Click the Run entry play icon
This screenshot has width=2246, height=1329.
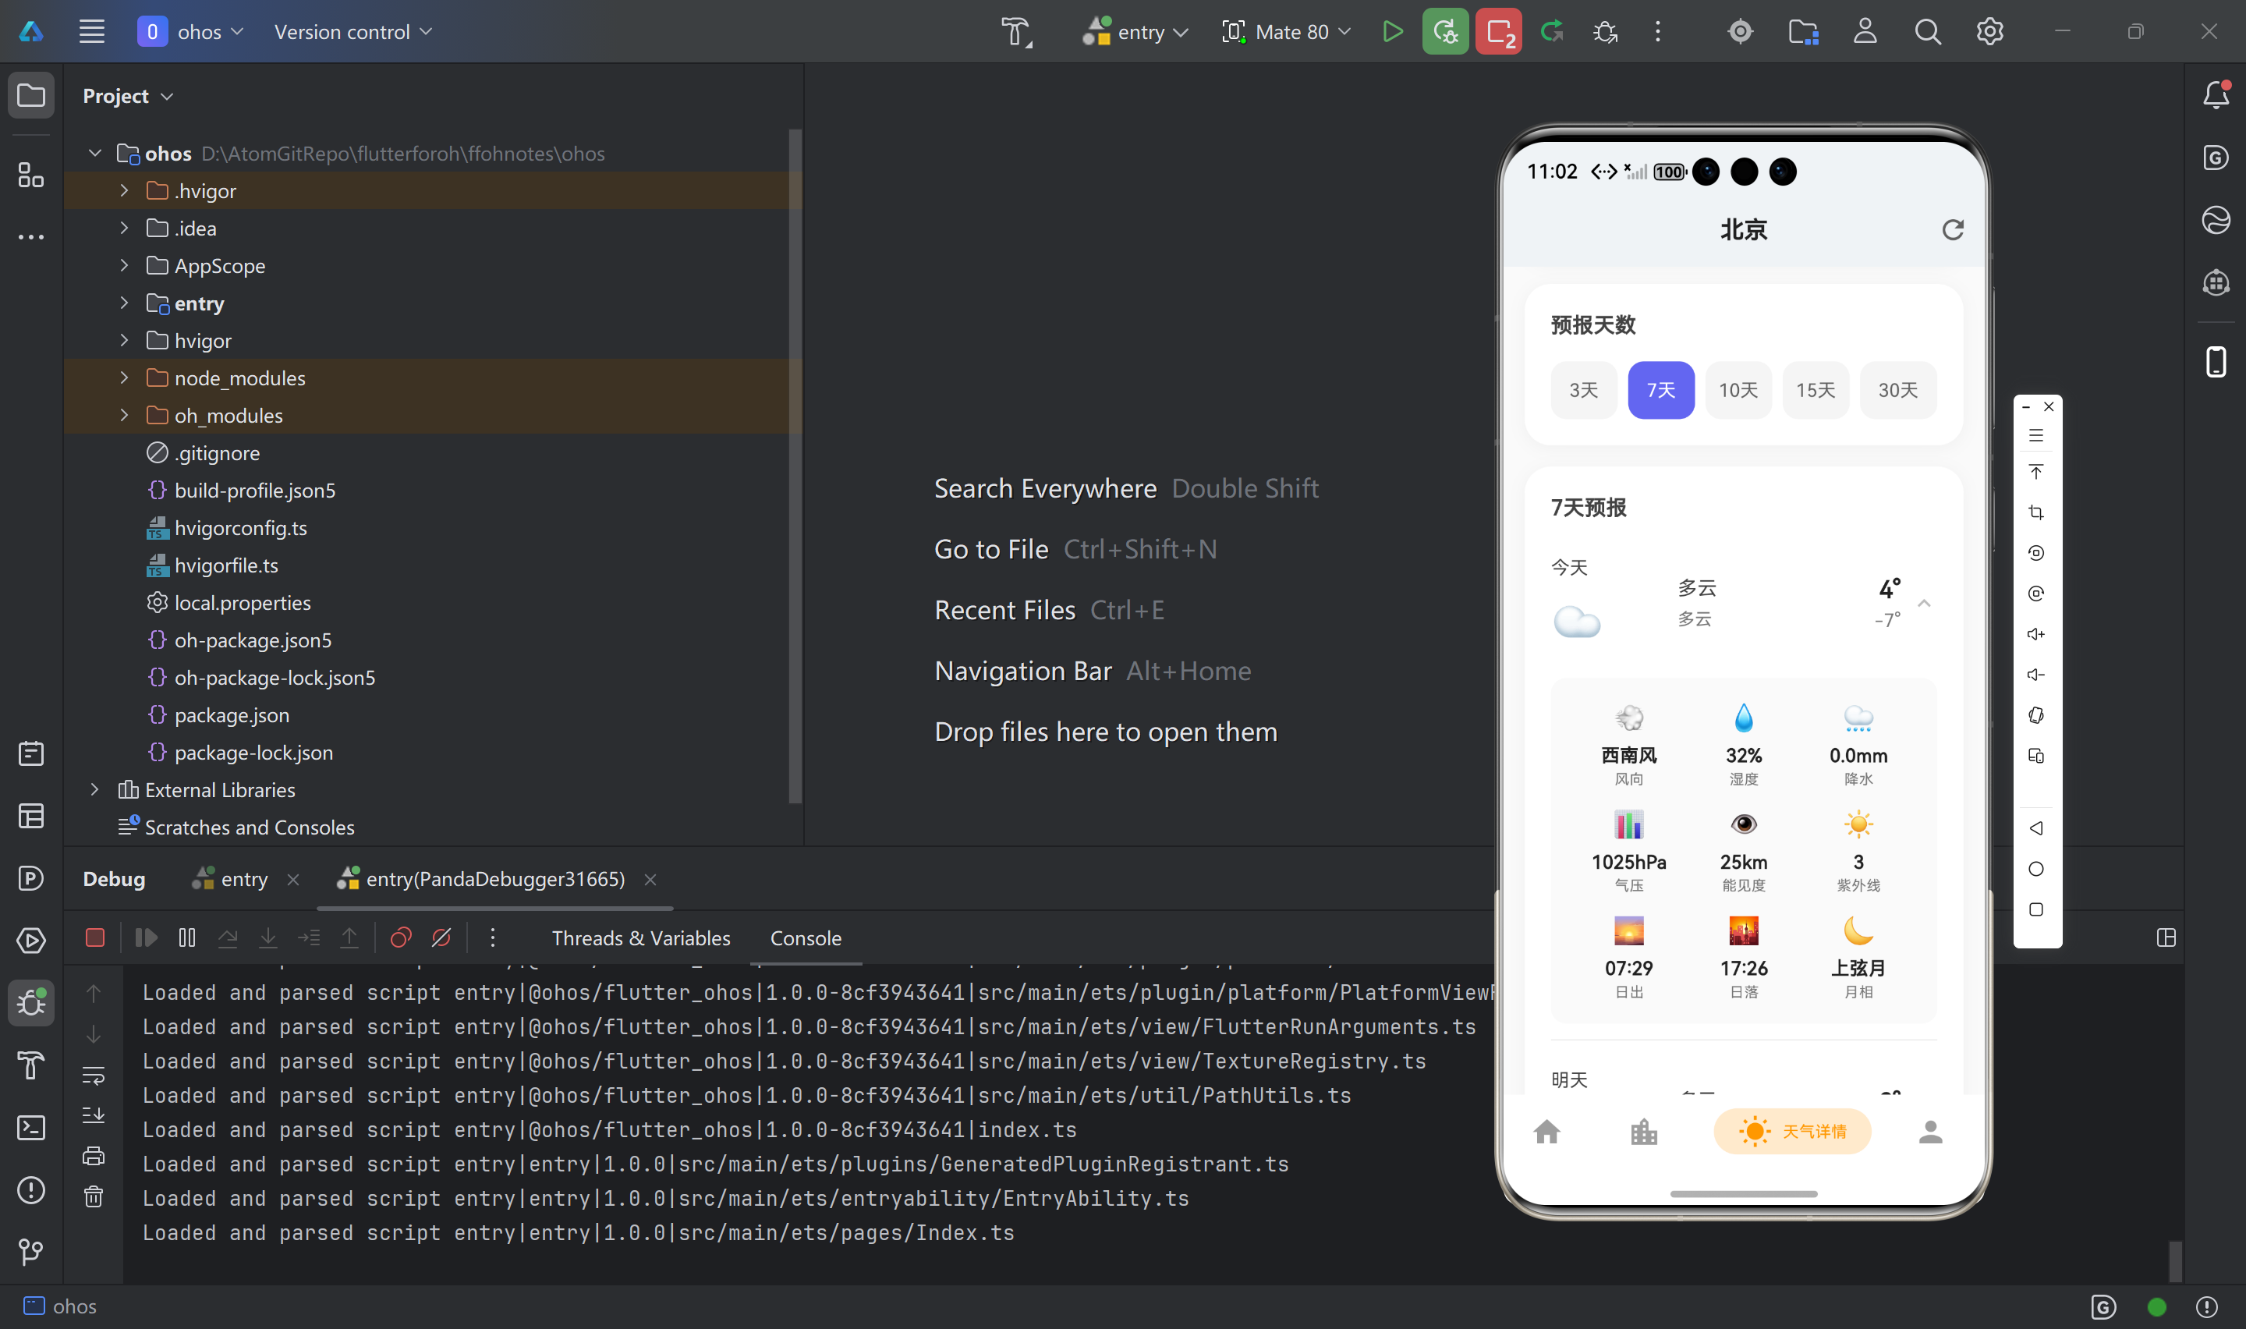click(x=1392, y=31)
